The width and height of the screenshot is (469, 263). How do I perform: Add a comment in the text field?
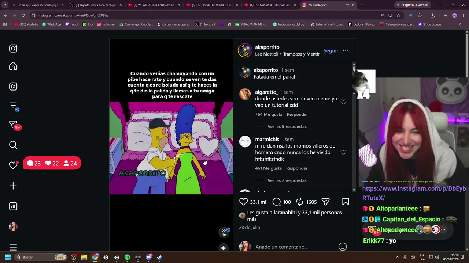[295, 247]
